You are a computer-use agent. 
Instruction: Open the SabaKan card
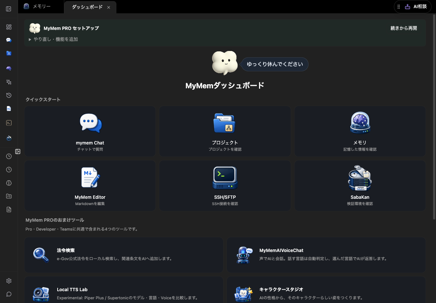[360, 186]
